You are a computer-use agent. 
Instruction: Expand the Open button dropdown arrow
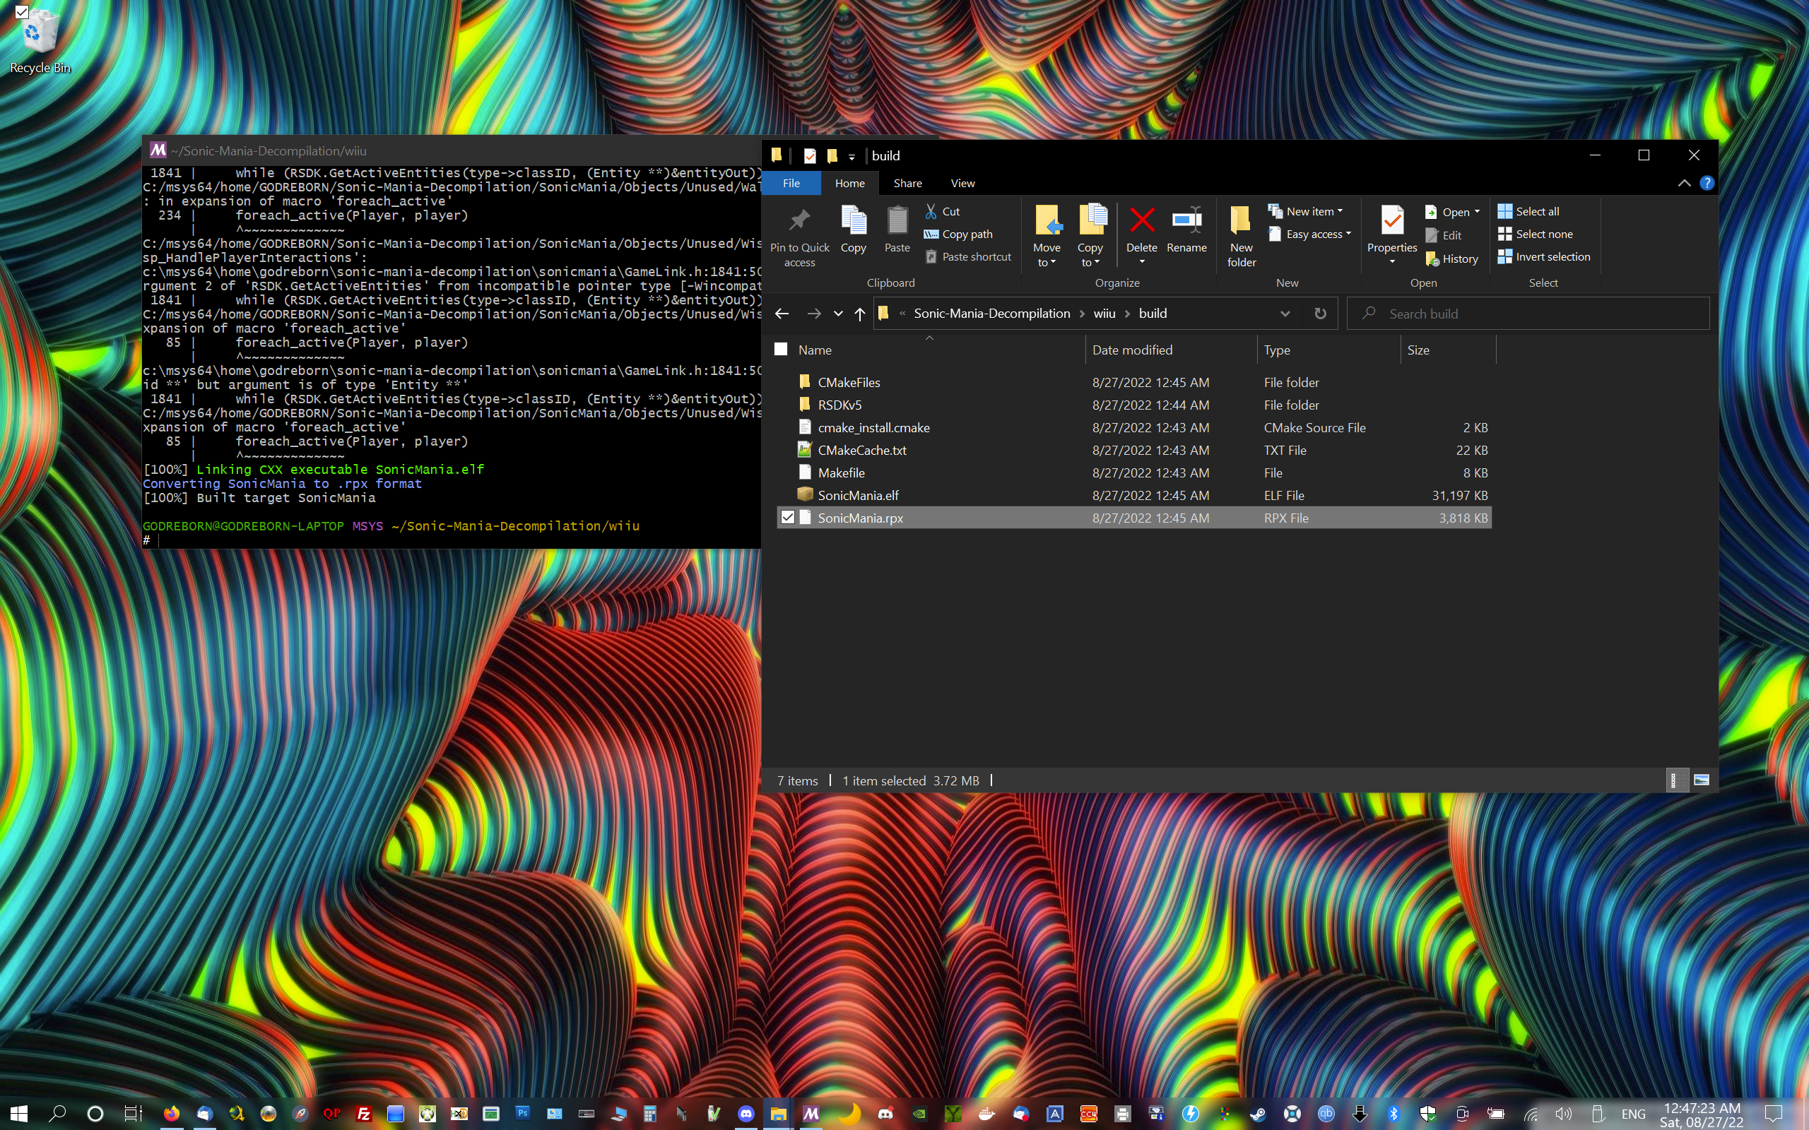click(x=1477, y=211)
